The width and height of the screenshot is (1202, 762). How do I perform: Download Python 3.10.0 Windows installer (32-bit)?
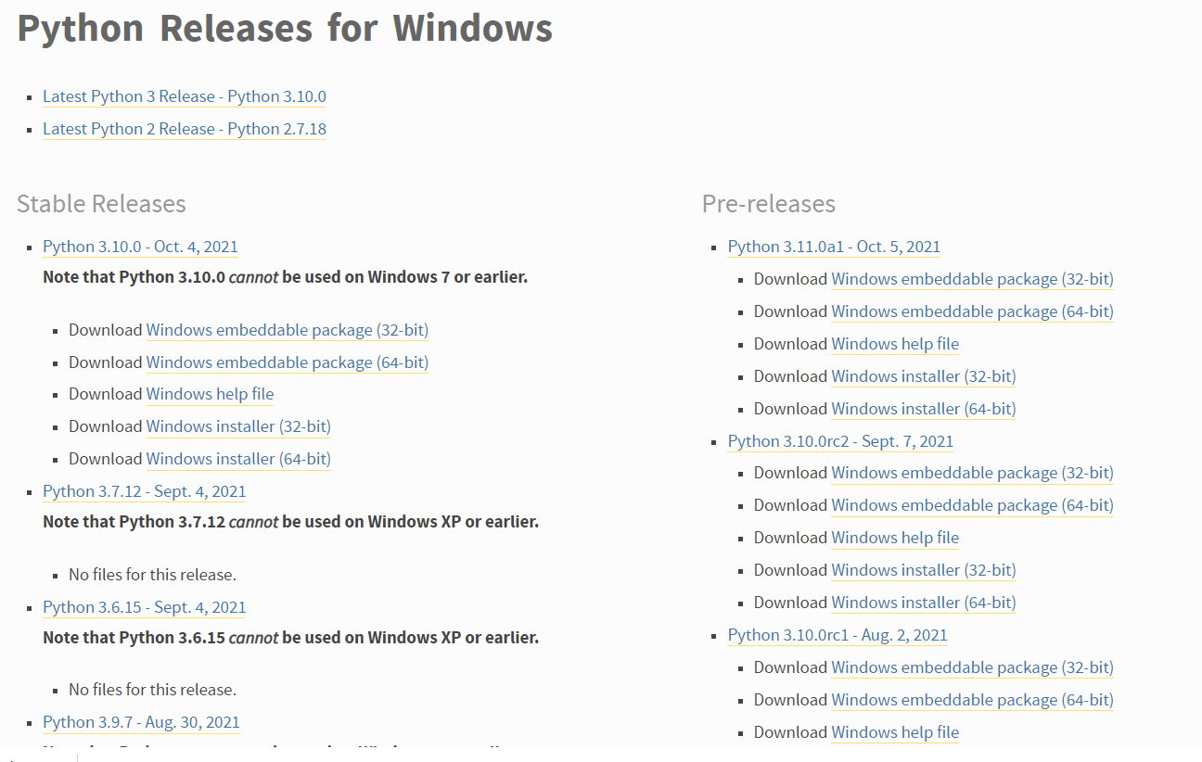(238, 426)
